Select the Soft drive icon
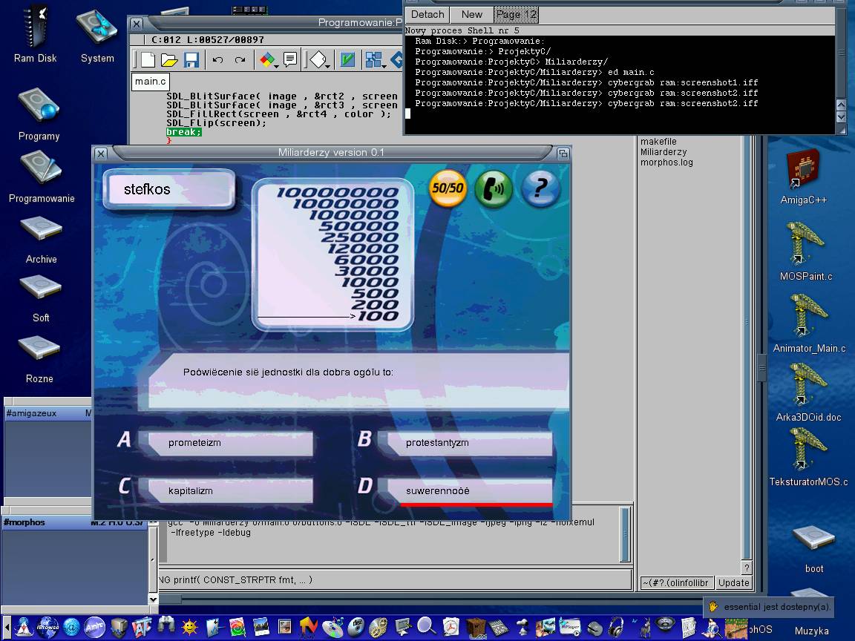 click(x=41, y=299)
